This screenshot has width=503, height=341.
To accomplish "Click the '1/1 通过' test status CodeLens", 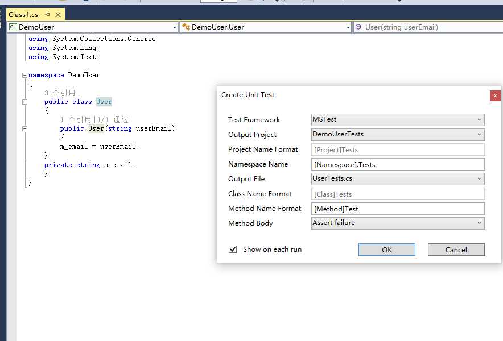I will [x=113, y=120].
